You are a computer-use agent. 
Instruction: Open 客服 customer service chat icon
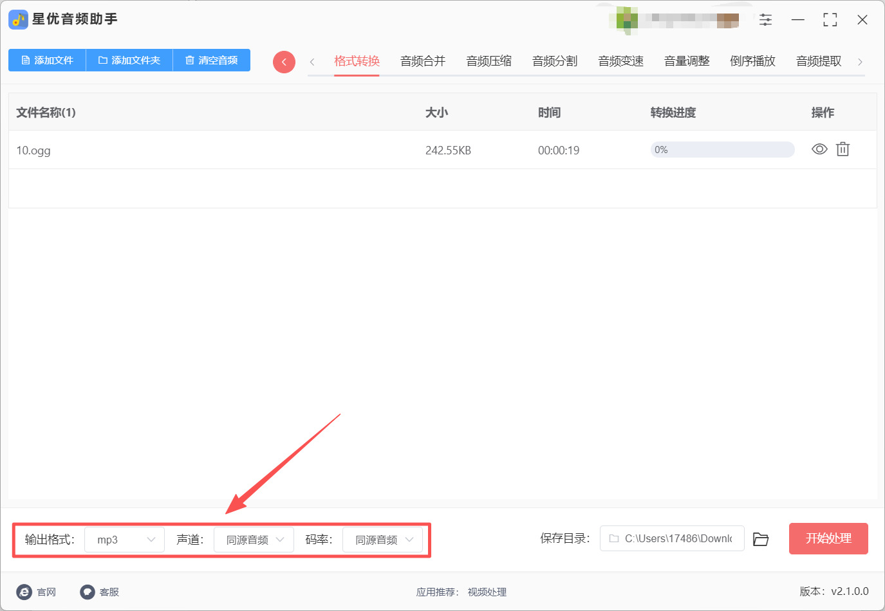[x=88, y=592]
